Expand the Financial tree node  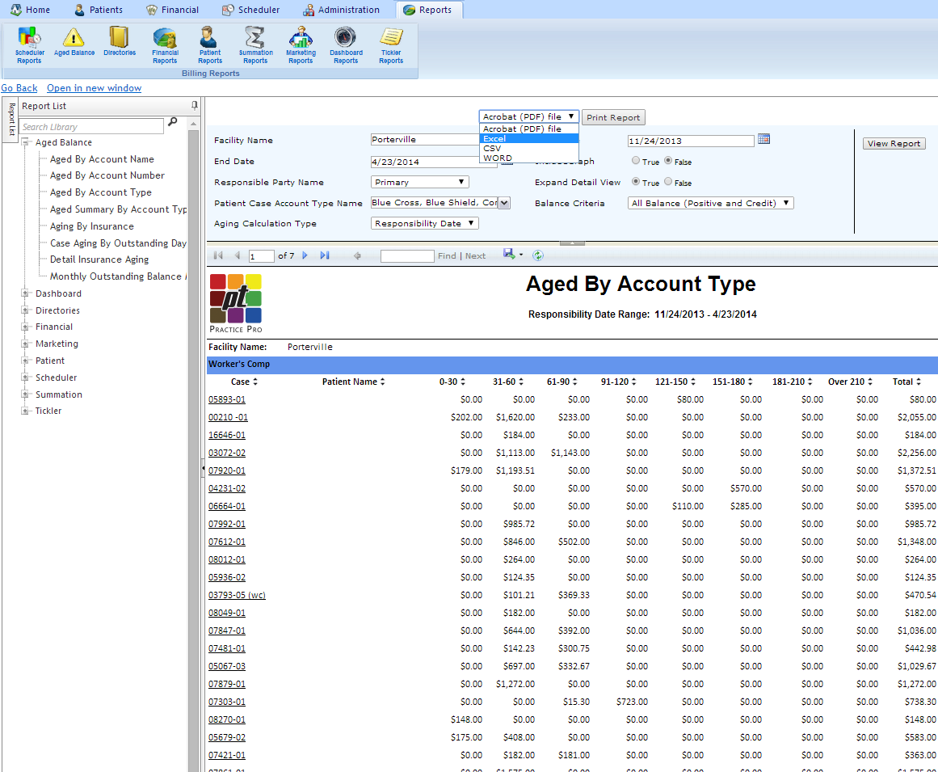point(26,327)
